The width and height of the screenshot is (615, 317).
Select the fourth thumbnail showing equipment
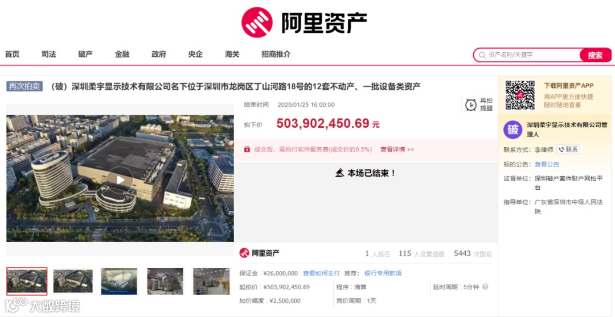click(x=165, y=281)
